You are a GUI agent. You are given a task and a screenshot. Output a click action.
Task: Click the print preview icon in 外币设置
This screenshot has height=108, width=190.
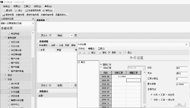(x=84, y=53)
